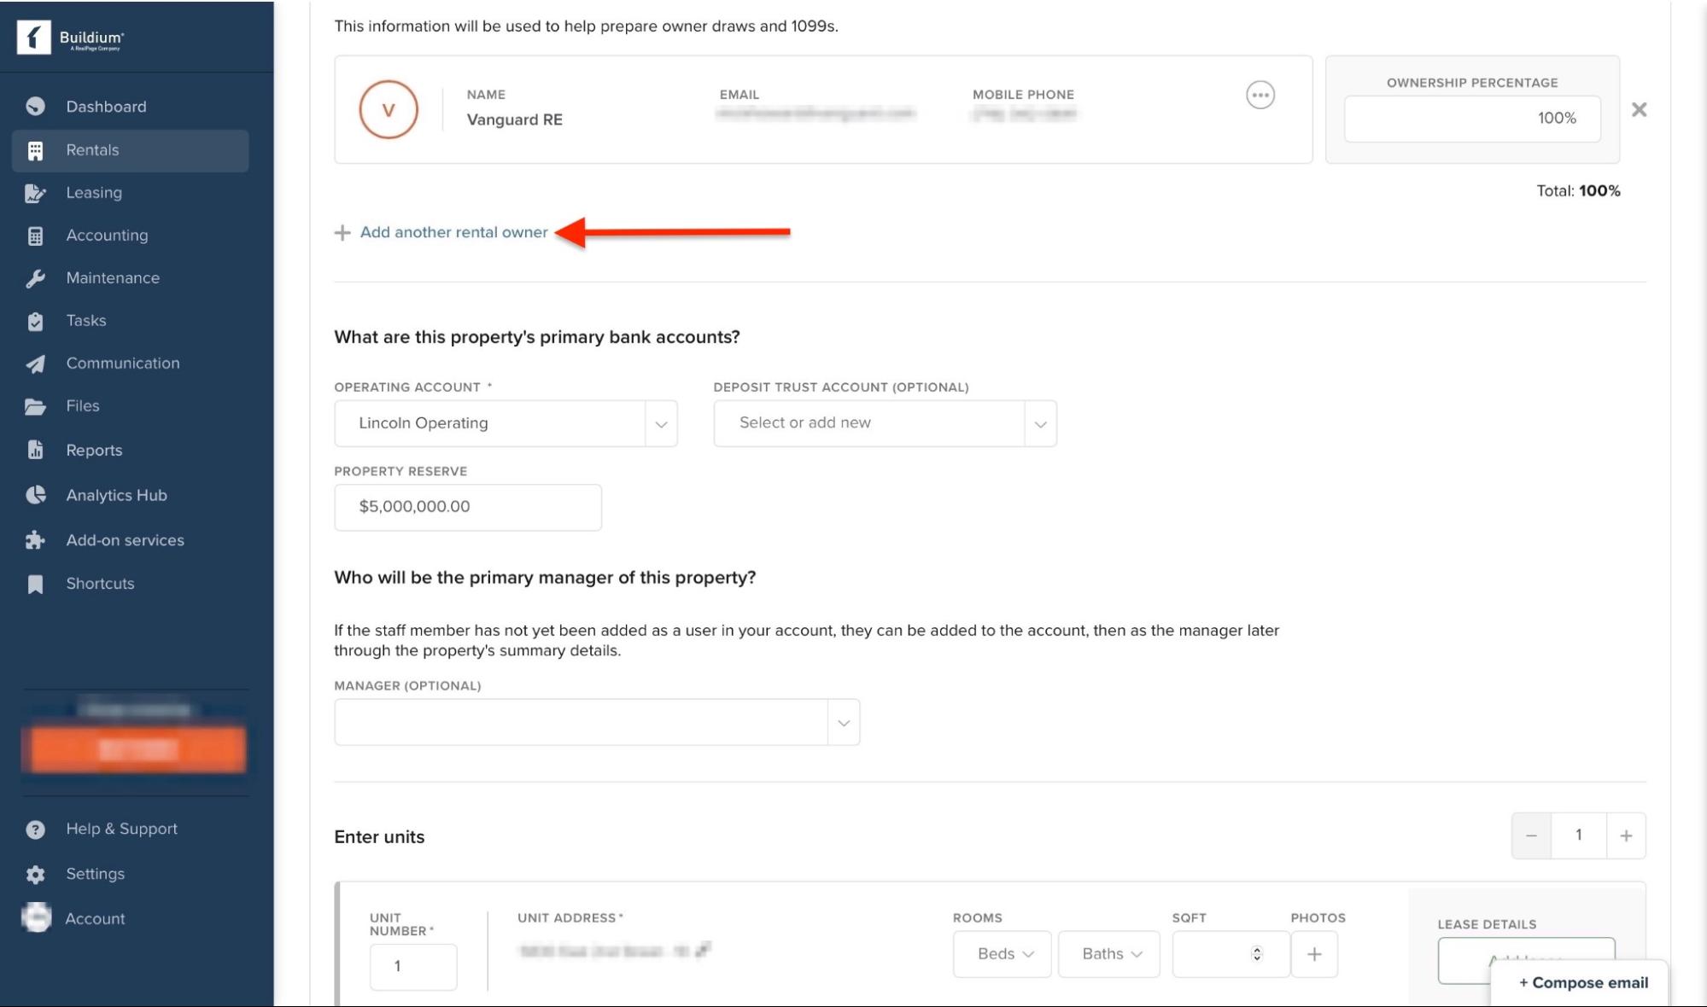
Task: Increase the unit count with the plus stepper
Action: tap(1625, 835)
